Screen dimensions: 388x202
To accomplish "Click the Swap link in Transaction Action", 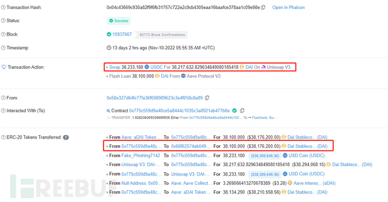I will [x=115, y=67].
